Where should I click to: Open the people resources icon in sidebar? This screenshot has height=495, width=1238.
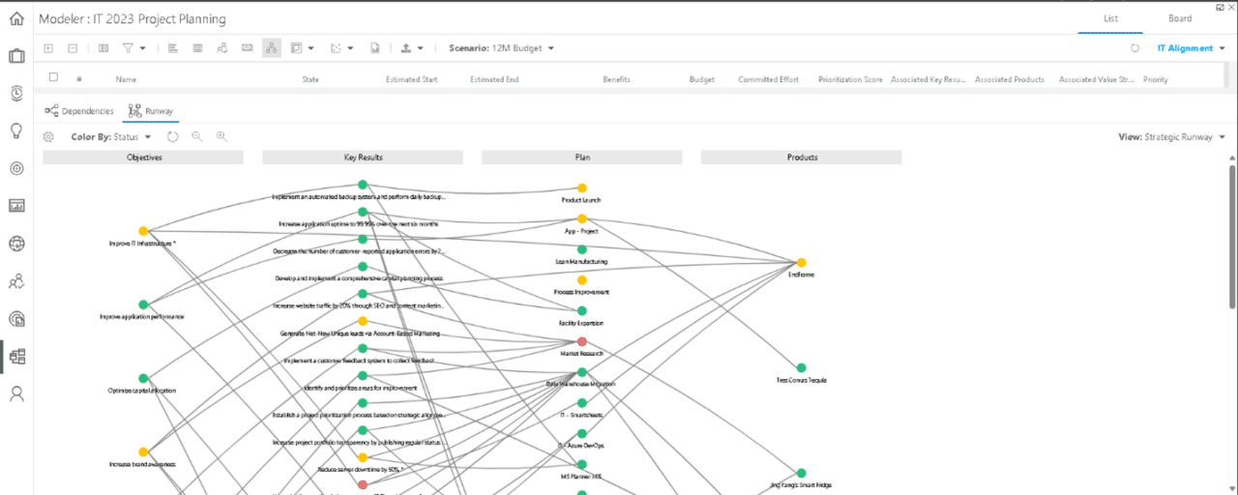pos(15,281)
